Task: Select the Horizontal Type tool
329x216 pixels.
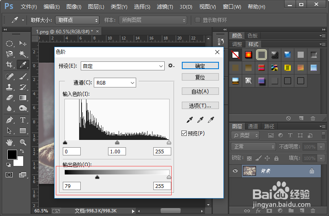Action: (23, 120)
